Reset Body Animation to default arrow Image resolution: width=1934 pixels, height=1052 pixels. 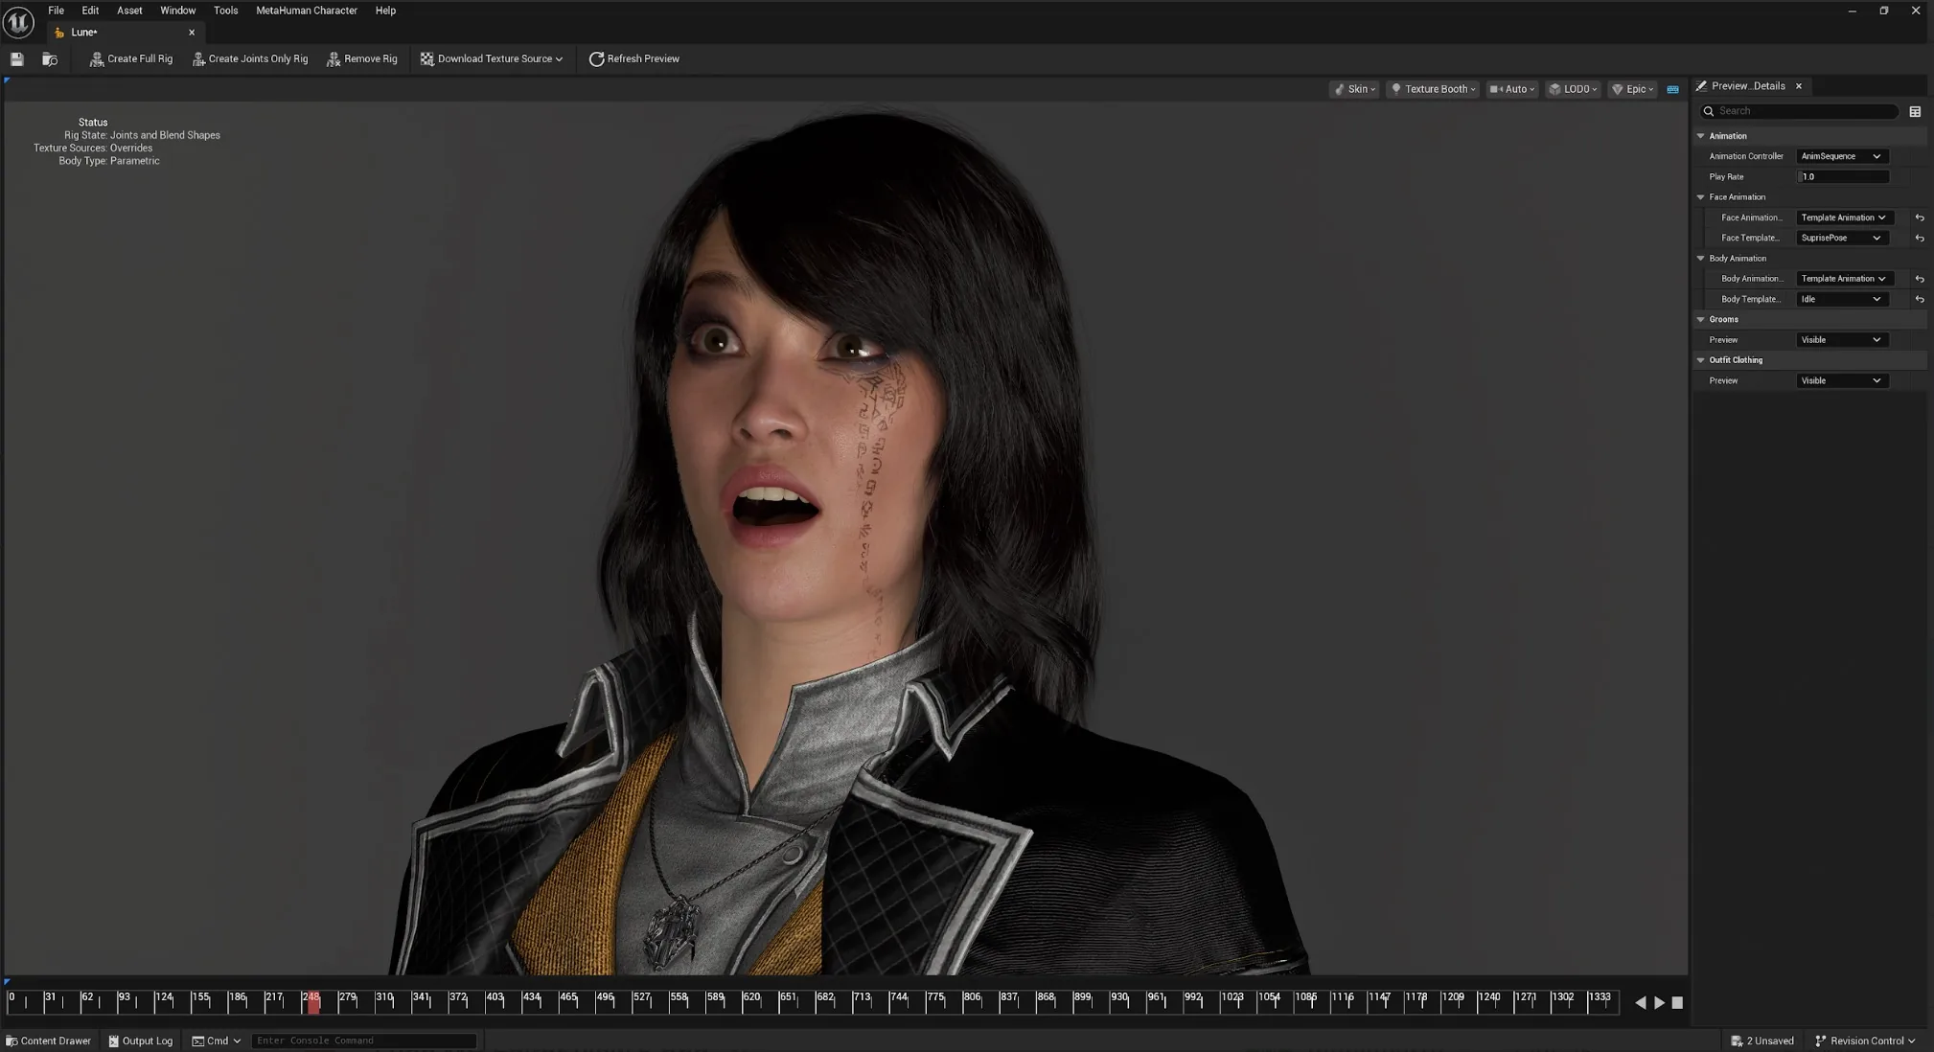pos(1920,279)
